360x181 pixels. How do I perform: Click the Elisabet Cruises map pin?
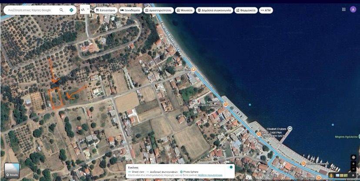click(290, 128)
